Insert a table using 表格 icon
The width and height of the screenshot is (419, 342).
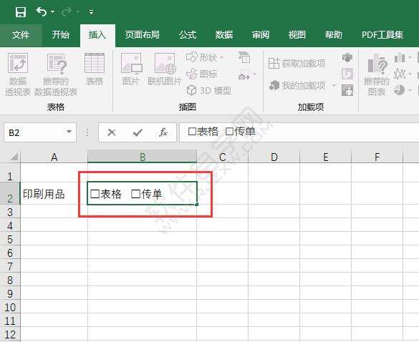pyautogui.click(x=95, y=69)
